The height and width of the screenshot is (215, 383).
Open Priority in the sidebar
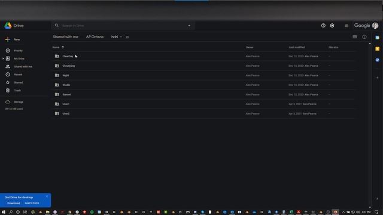click(19, 51)
